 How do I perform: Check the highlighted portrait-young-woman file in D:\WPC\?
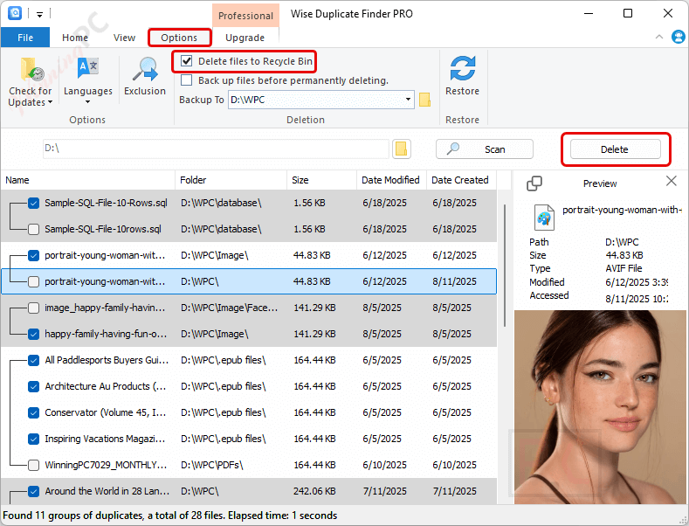coord(33,281)
